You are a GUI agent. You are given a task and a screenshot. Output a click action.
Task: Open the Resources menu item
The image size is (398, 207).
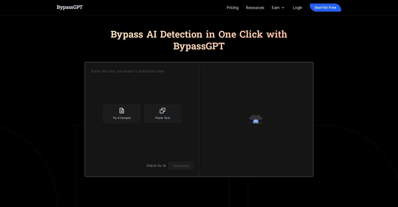[x=255, y=8]
